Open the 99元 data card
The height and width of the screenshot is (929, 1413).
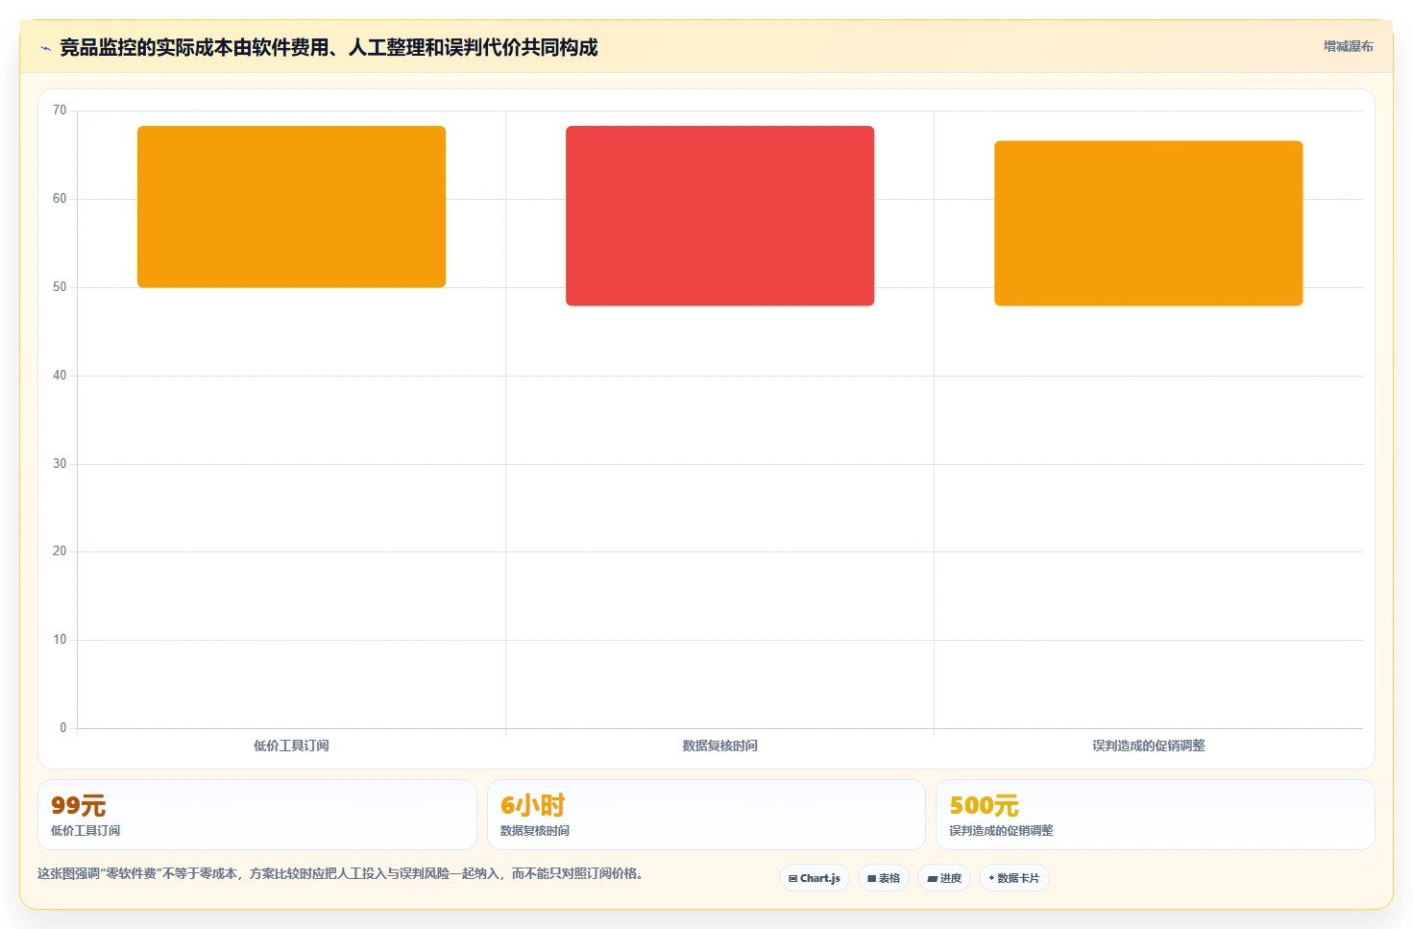[x=257, y=815]
